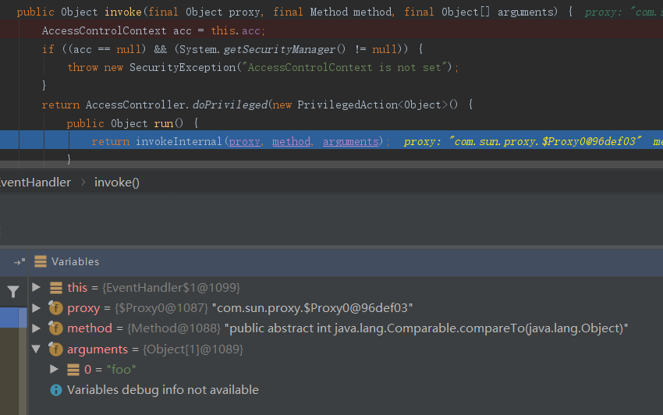Click the object icon beside 'this' variable
The height and width of the screenshot is (415, 663).
[x=56, y=288]
